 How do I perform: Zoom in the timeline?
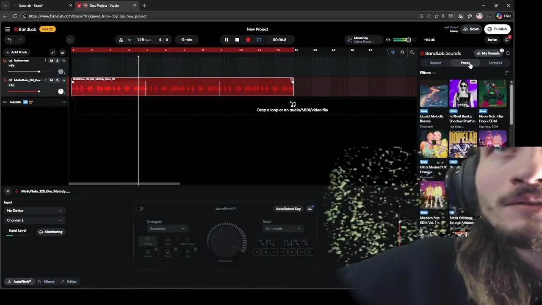pyautogui.click(x=412, y=53)
